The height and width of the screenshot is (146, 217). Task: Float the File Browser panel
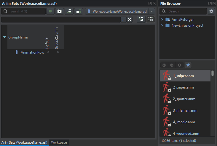[210, 4]
